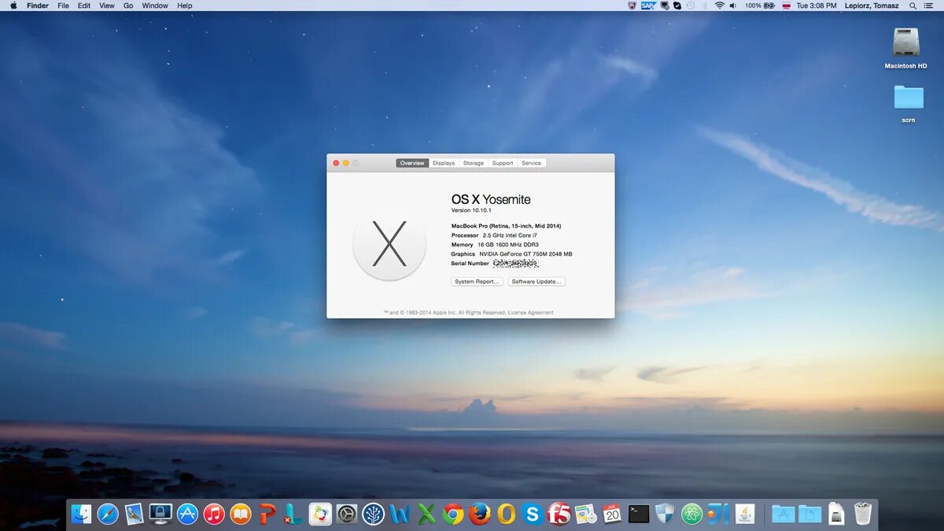
Task: Click the Software Update button
Action: pyautogui.click(x=537, y=282)
